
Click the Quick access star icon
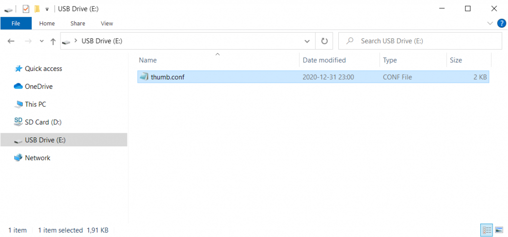tap(18, 68)
